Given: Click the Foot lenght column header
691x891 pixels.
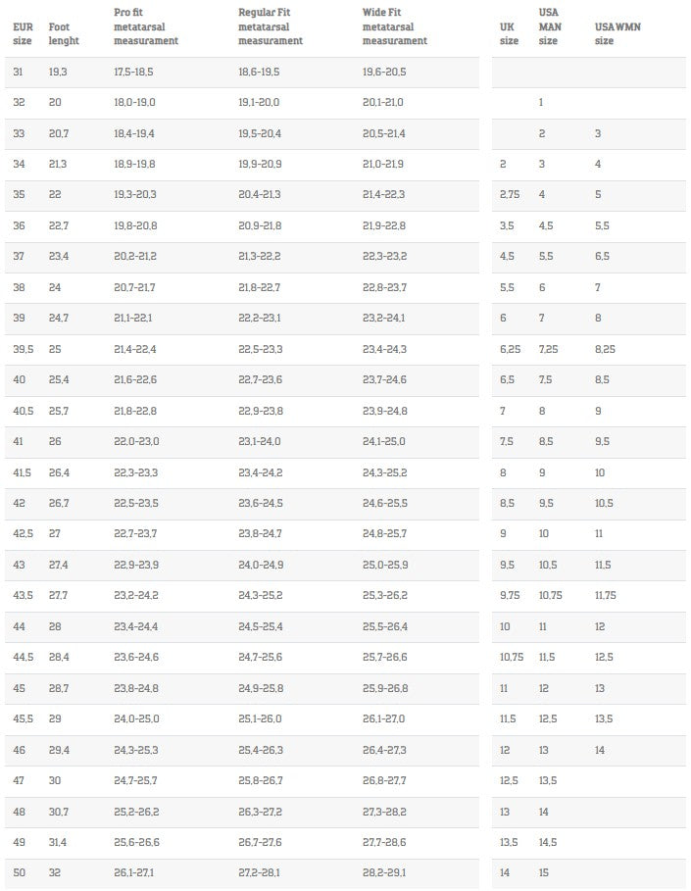Looking at the screenshot, I should click(64, 34).
